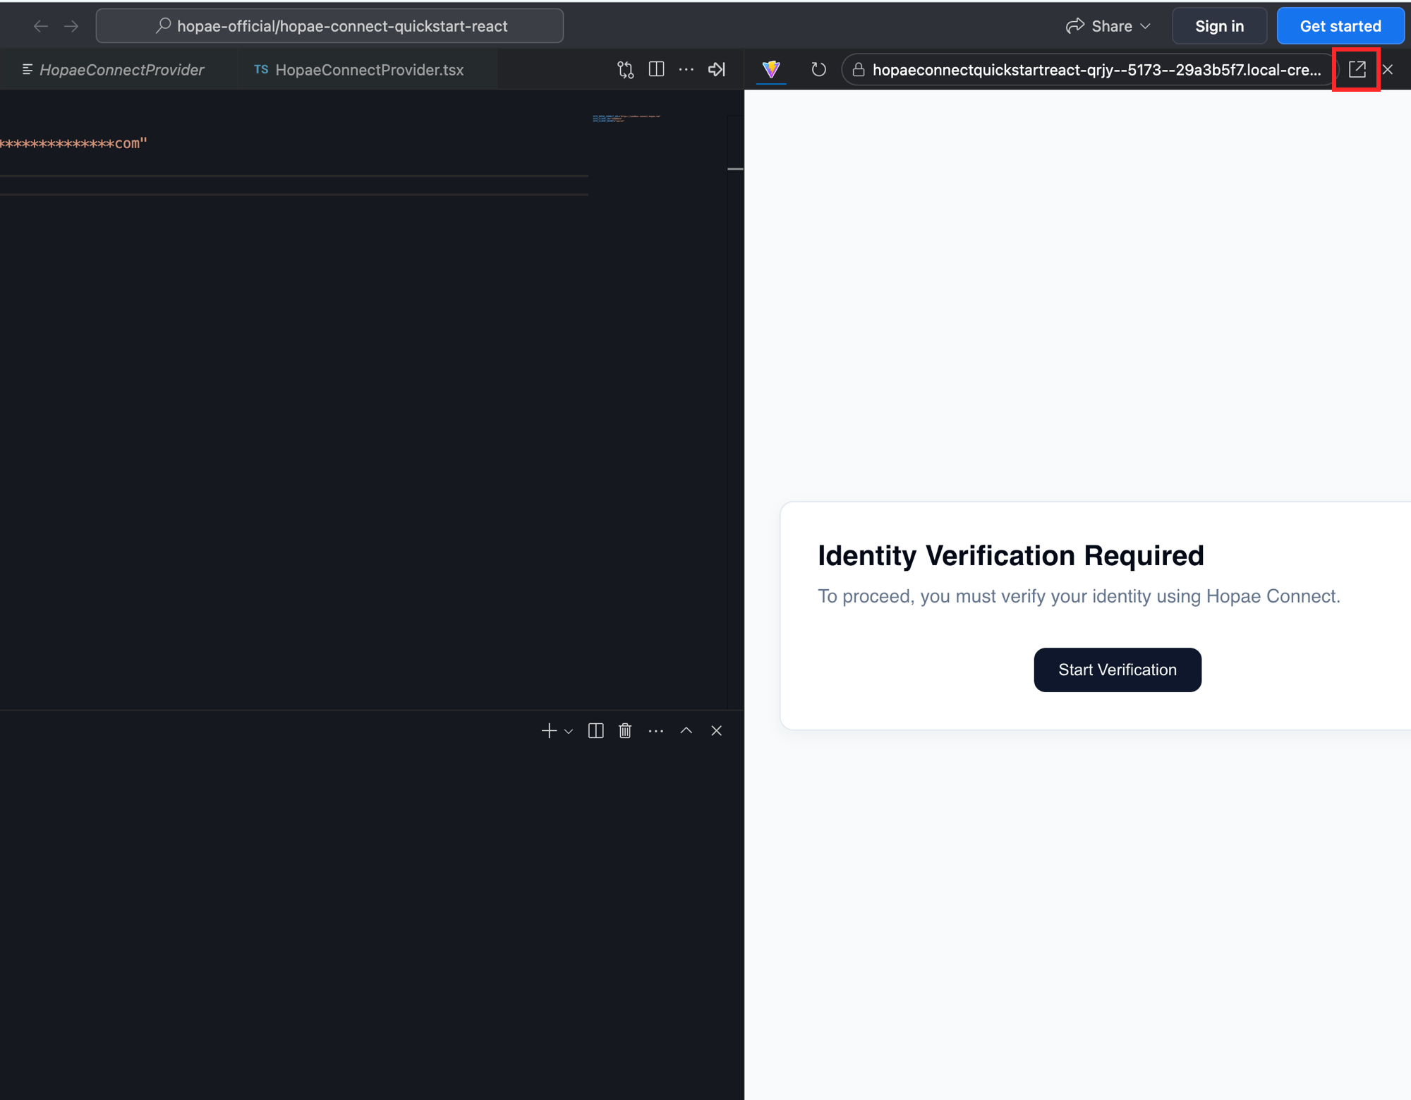Reload the preview with refresh icon

point(818,69)
